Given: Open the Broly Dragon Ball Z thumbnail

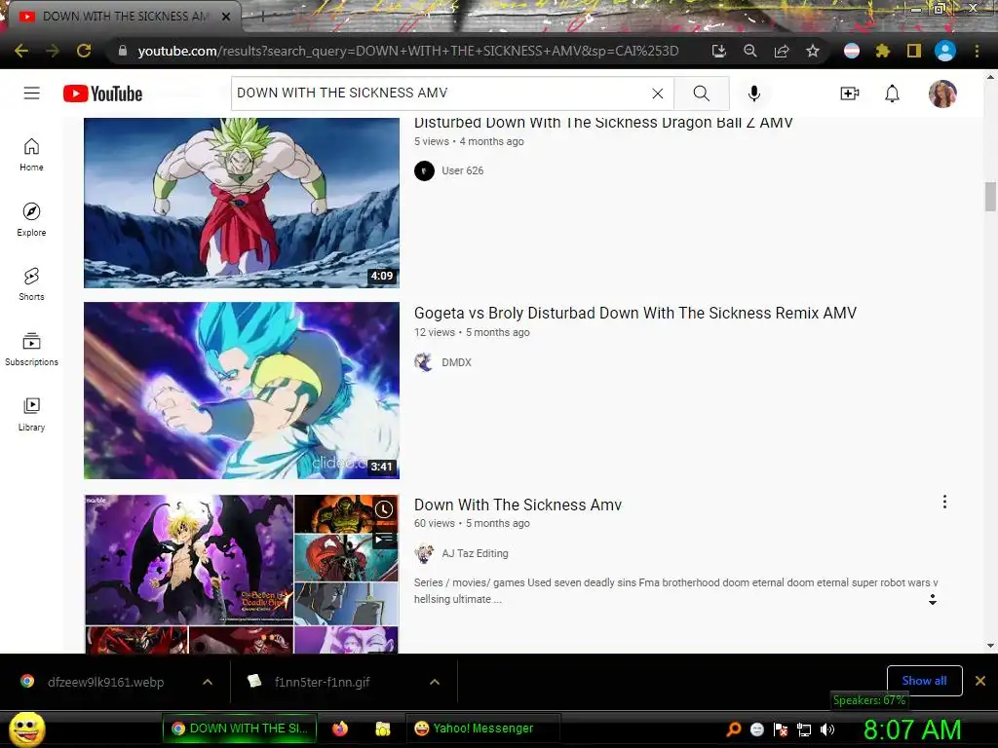Looking at the screenshot, I should coord(242,203).
